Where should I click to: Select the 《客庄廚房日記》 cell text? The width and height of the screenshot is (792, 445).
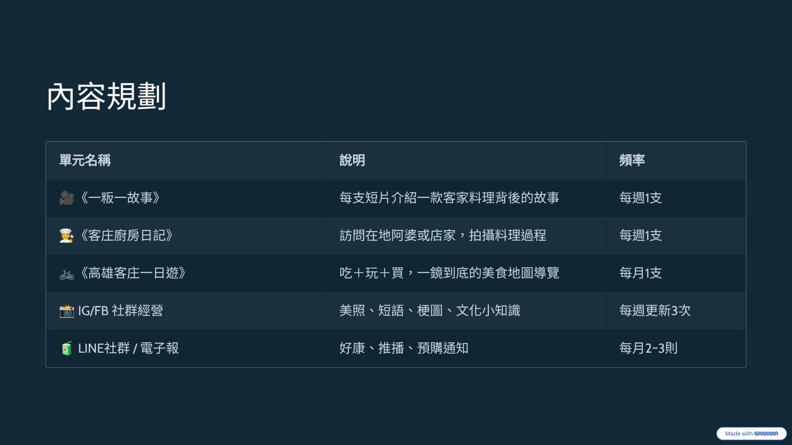pos(126,235)
